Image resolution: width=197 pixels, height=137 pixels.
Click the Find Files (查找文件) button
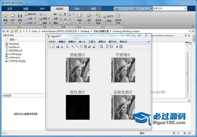coord(31,14)
